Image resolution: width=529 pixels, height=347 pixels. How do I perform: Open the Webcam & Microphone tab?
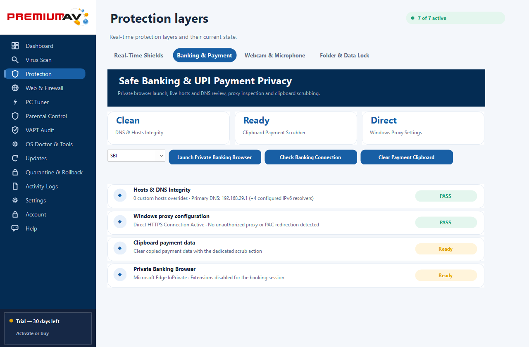click(275, 55)
